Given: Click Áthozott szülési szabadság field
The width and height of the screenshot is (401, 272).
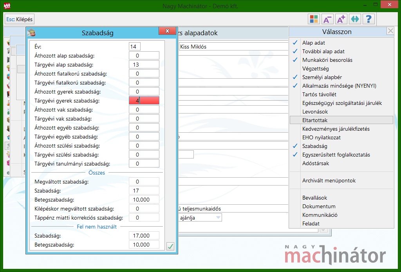Looking at the screenshot, I should [144, 146].
